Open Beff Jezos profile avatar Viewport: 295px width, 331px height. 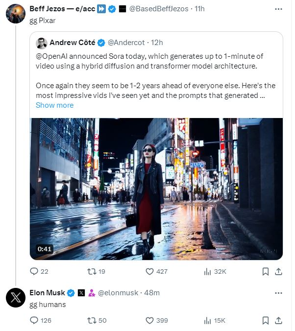[16, 14]
